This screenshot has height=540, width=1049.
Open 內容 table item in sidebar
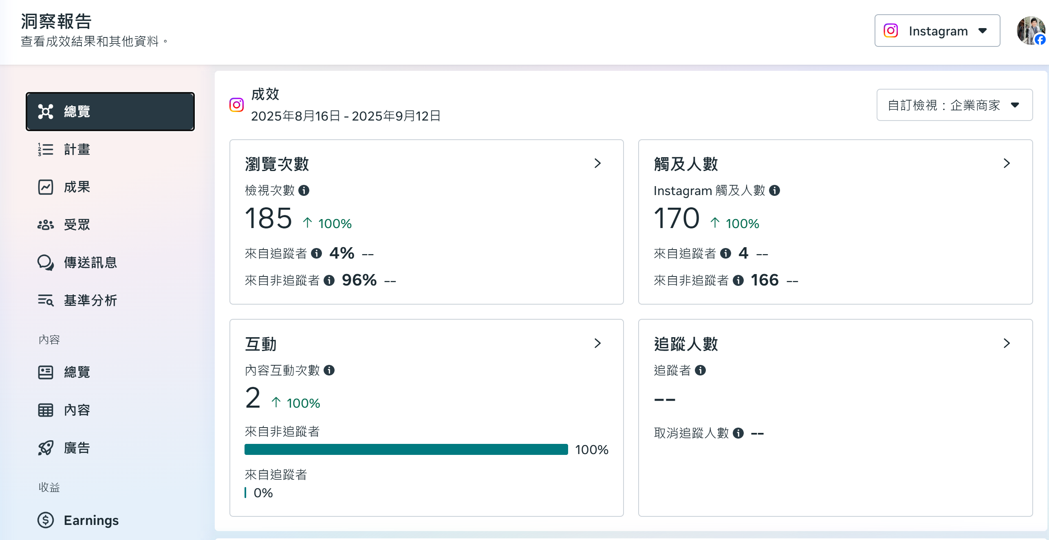tap(77, 410)
